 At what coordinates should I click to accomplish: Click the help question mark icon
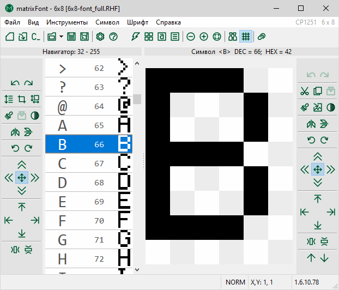pos(113,37)
